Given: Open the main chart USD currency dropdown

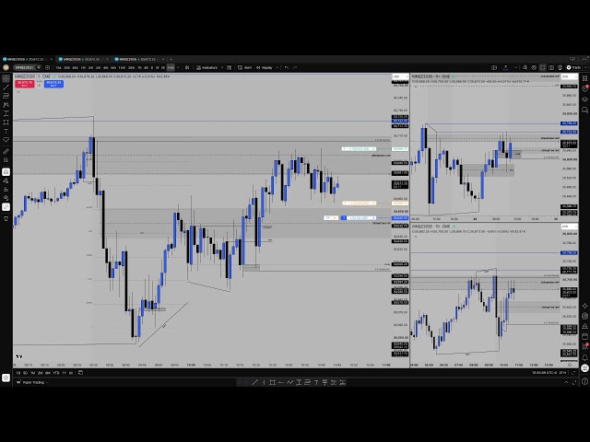Looking at the screenshot, I should [x=399, y=76].
